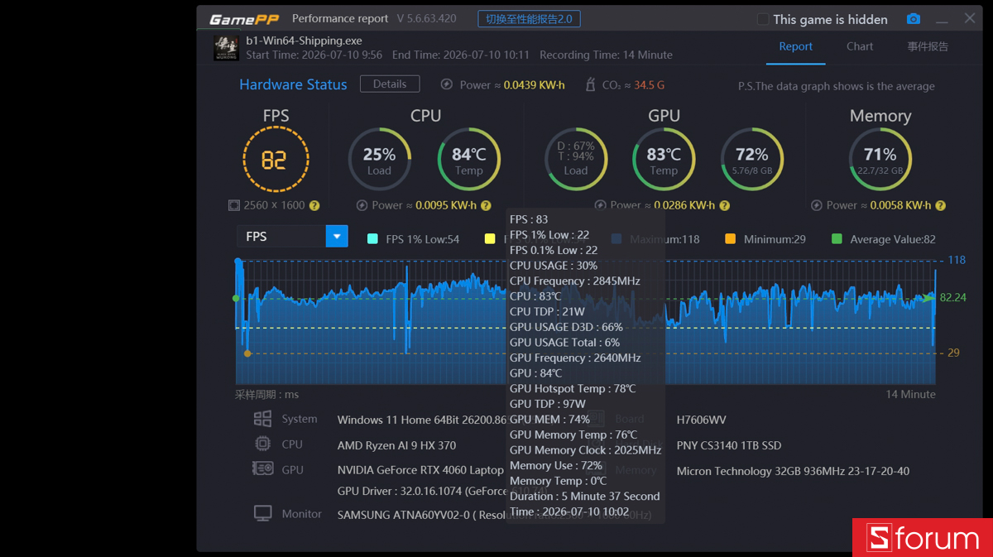Viewport: 993px width, 557px height.
Task: Click the 'AMD Ryzen AI 9 HX 370' text
Action: click(396, 445)
